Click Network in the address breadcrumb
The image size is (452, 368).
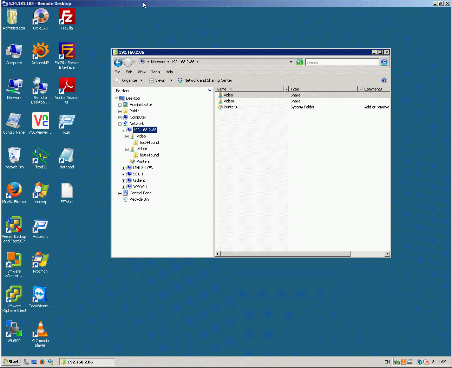[158, 62]
